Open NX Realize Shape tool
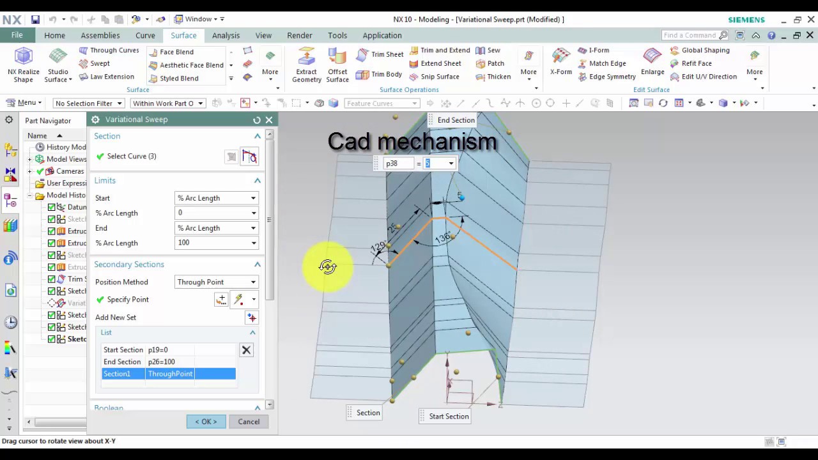Viewport: 818px width, 460px height. point(24,66)
